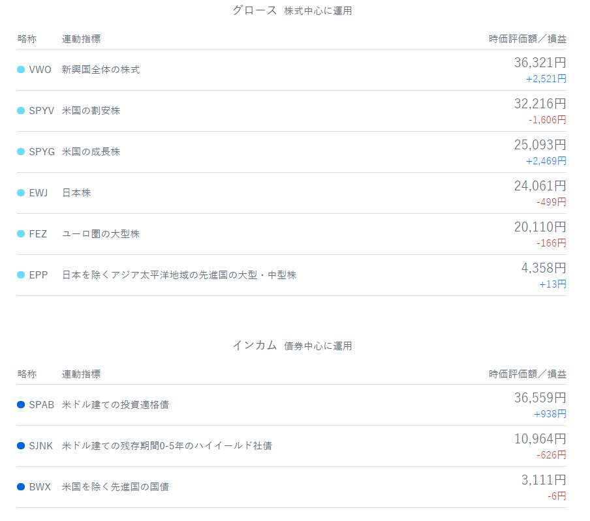590x521 pixels.
Task: Click the +2,469円 gain for SPYG
Action: point(546,161)
